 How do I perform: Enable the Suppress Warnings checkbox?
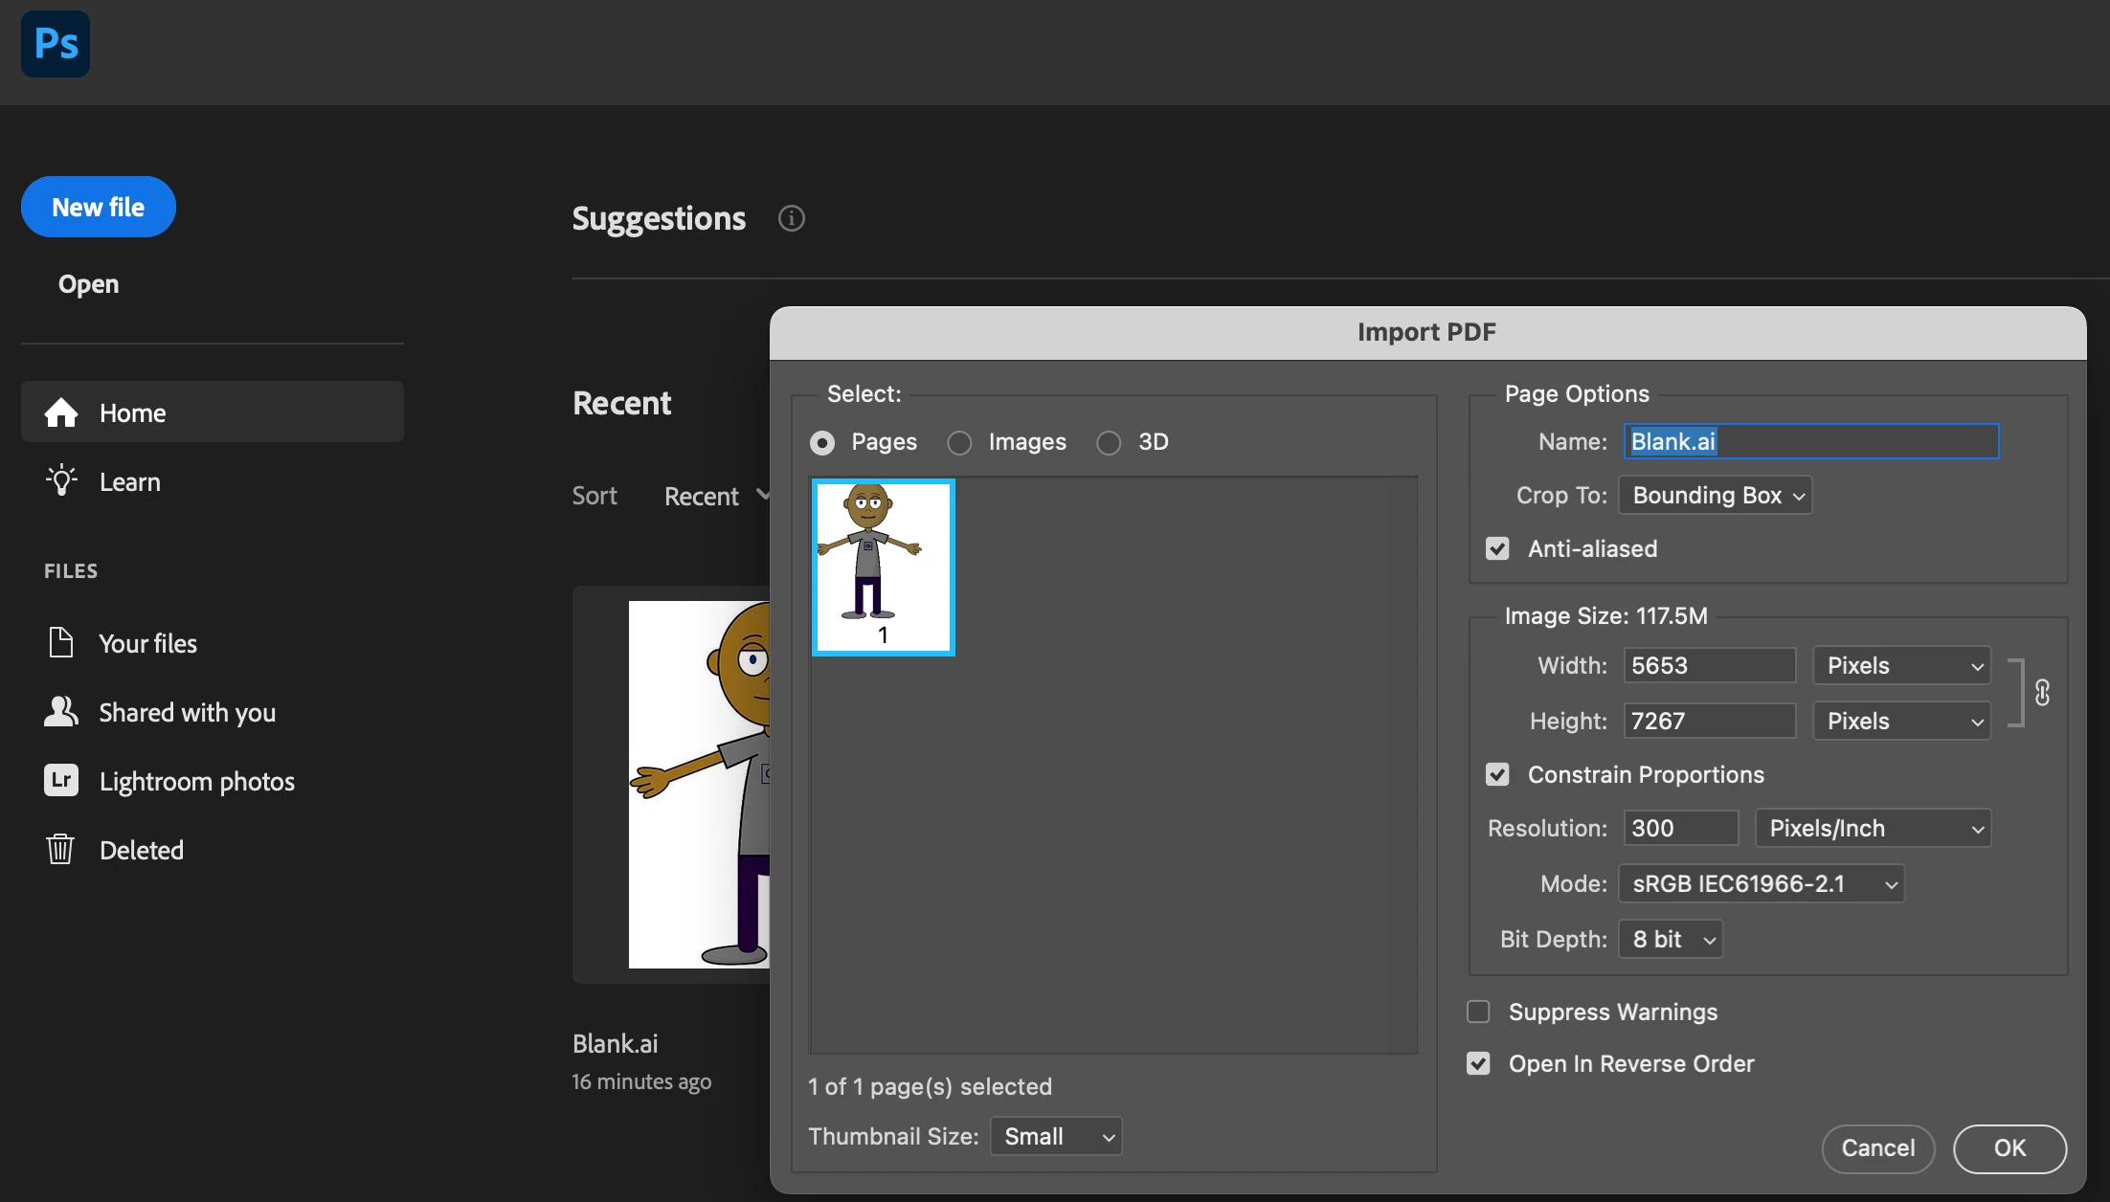click(1478, 1012)
